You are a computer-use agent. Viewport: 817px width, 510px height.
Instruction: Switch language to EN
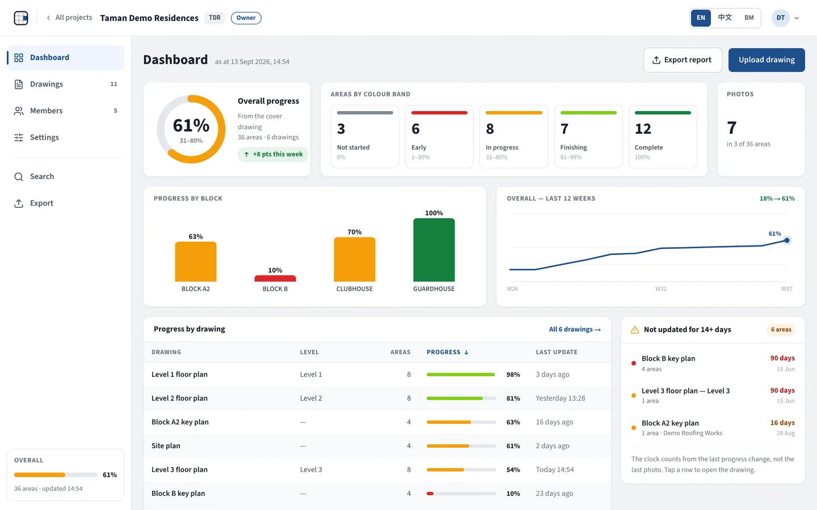(x=701, y=18)
